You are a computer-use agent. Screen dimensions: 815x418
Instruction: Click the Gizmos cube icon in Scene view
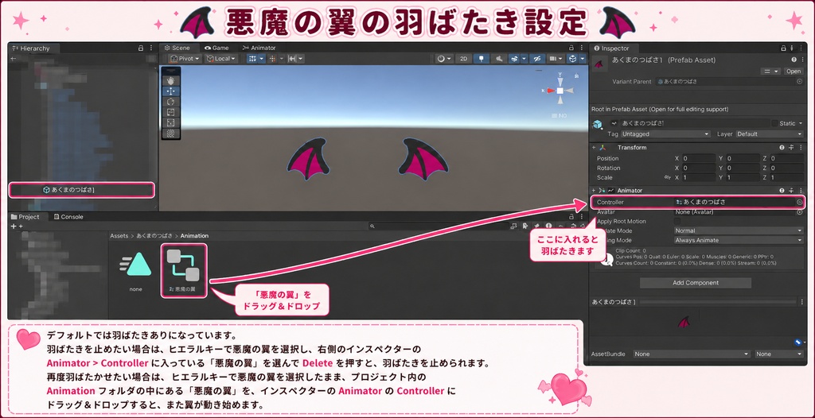[x=572, y=59]
